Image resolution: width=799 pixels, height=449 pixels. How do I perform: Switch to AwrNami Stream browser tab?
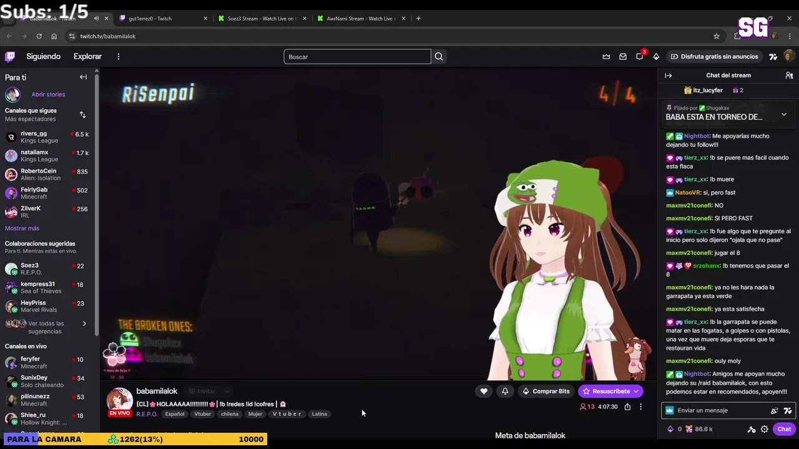click(360, 19)
